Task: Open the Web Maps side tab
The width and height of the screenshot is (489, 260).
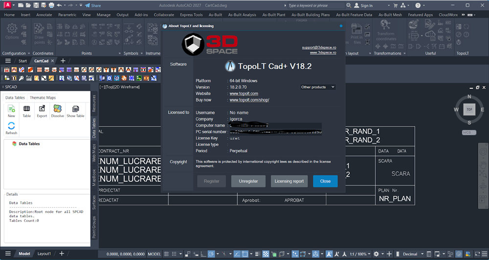Action: coord(94,153)
